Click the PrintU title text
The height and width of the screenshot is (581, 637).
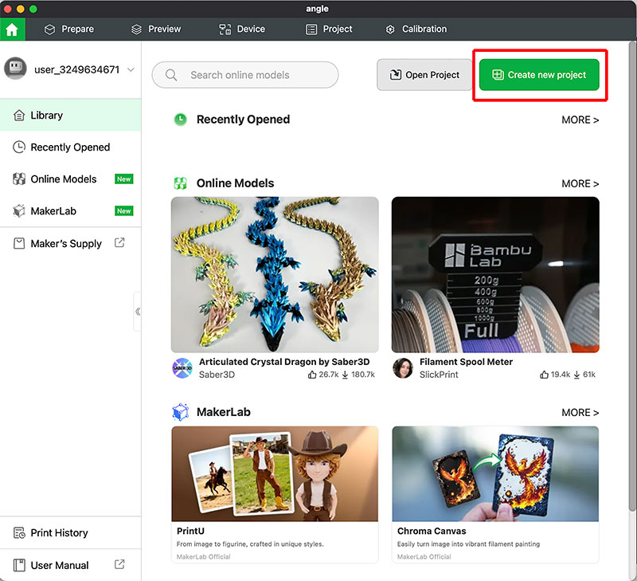pyautogui.click(x=190, y=531)
